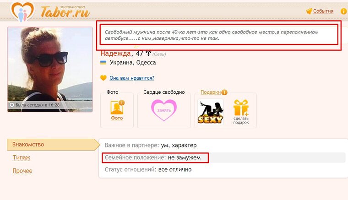
Task: Open the События link
Action: point(323,11)
